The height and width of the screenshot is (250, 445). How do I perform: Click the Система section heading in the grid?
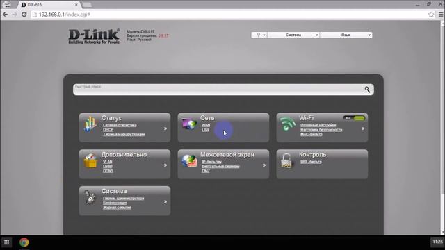pyautogui.click(x=114, y=191)
